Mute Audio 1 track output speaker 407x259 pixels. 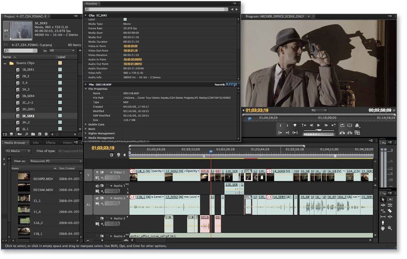click(97, 186)
